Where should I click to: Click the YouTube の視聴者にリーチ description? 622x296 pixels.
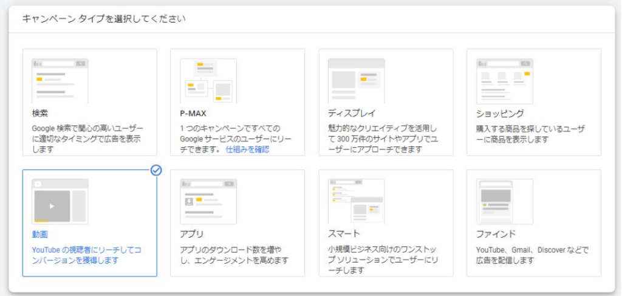pyautogui.click(x=86, y=255)
